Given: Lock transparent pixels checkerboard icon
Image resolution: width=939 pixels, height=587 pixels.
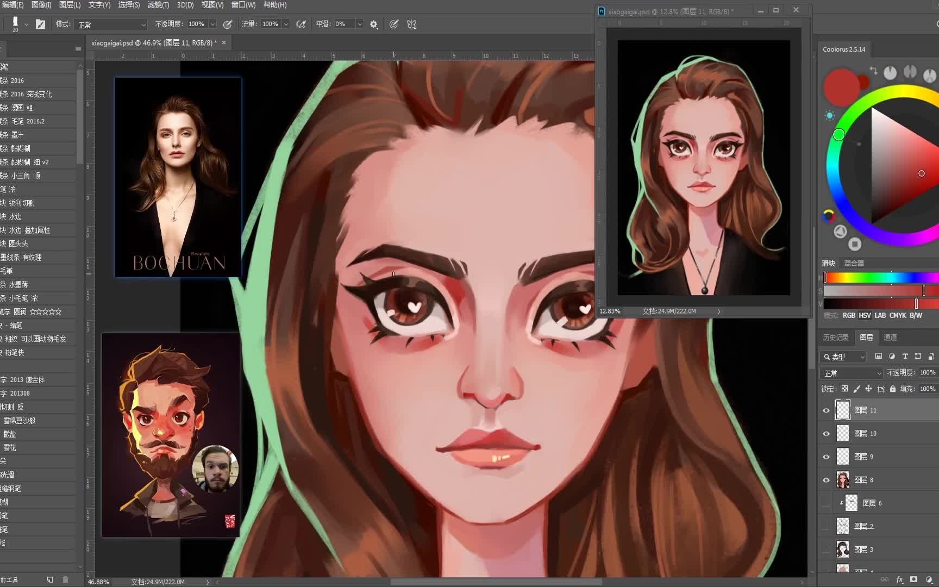Looking at the screenshot, I should point(844,389).
